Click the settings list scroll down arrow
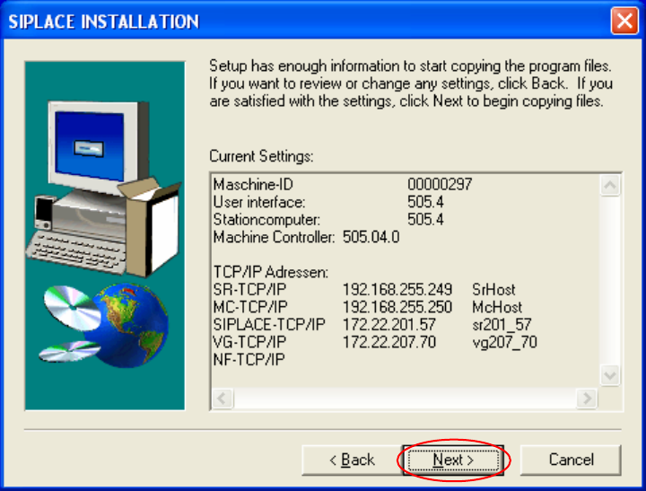 pos(610,375)
